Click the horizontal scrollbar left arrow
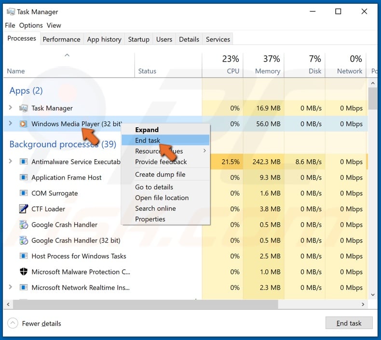 click(x=8, y=304)
